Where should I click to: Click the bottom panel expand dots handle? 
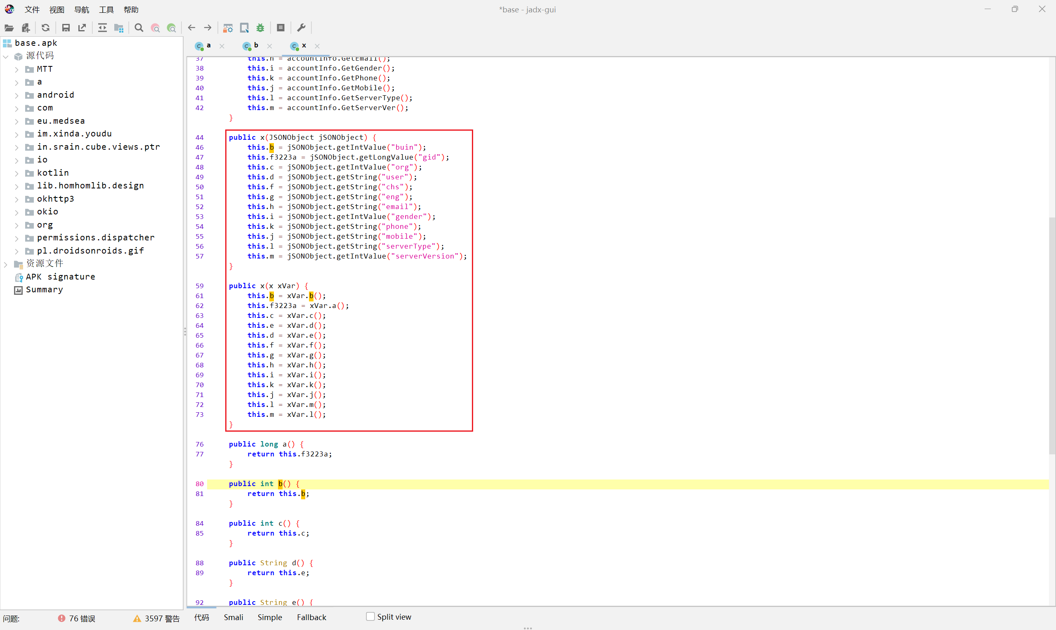[528, 628]
